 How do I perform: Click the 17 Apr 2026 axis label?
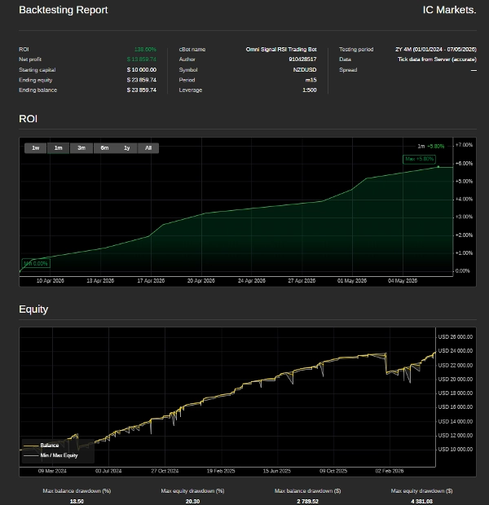tap(151, 281)
